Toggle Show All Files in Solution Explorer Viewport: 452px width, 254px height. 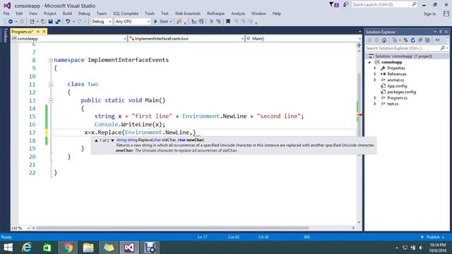tap(428, 40)
